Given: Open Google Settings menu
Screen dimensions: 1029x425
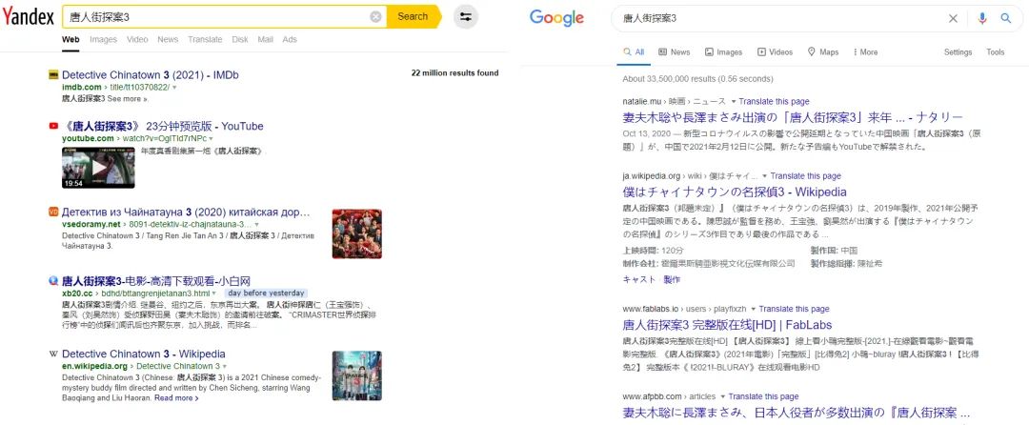Looking at the screenshot, I should [x=958, y=52].
